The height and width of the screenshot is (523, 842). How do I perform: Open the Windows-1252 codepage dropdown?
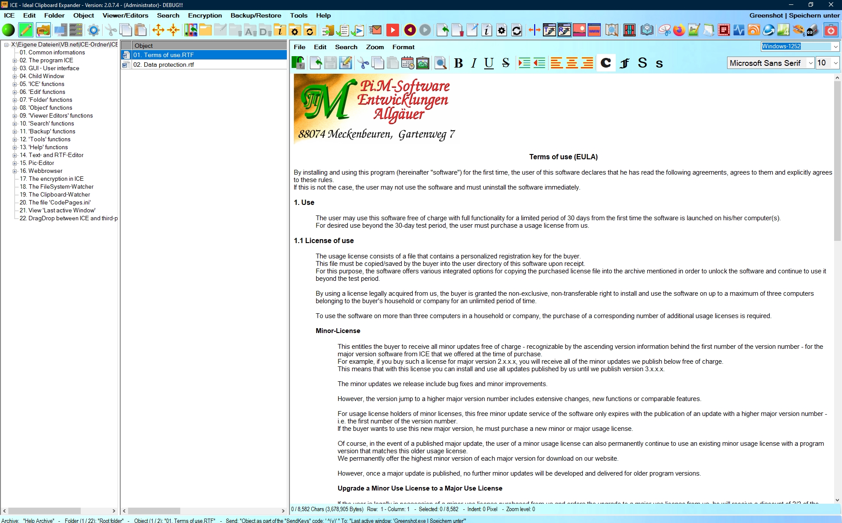(x=835, y=47)
